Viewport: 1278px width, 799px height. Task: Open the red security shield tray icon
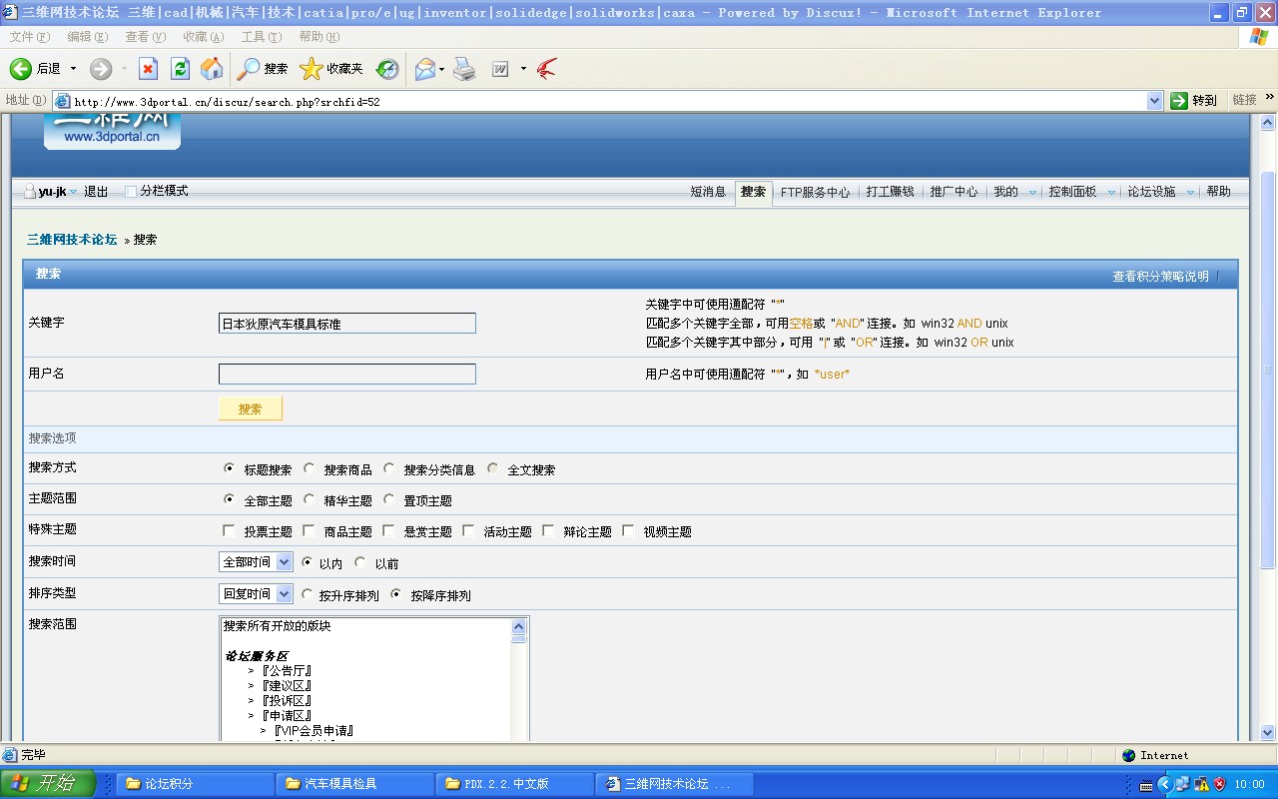(x=1219, y=784)
